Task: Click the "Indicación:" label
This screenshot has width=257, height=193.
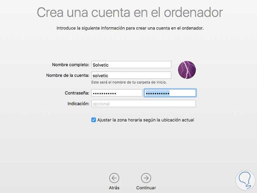Action: click(79, 104)
